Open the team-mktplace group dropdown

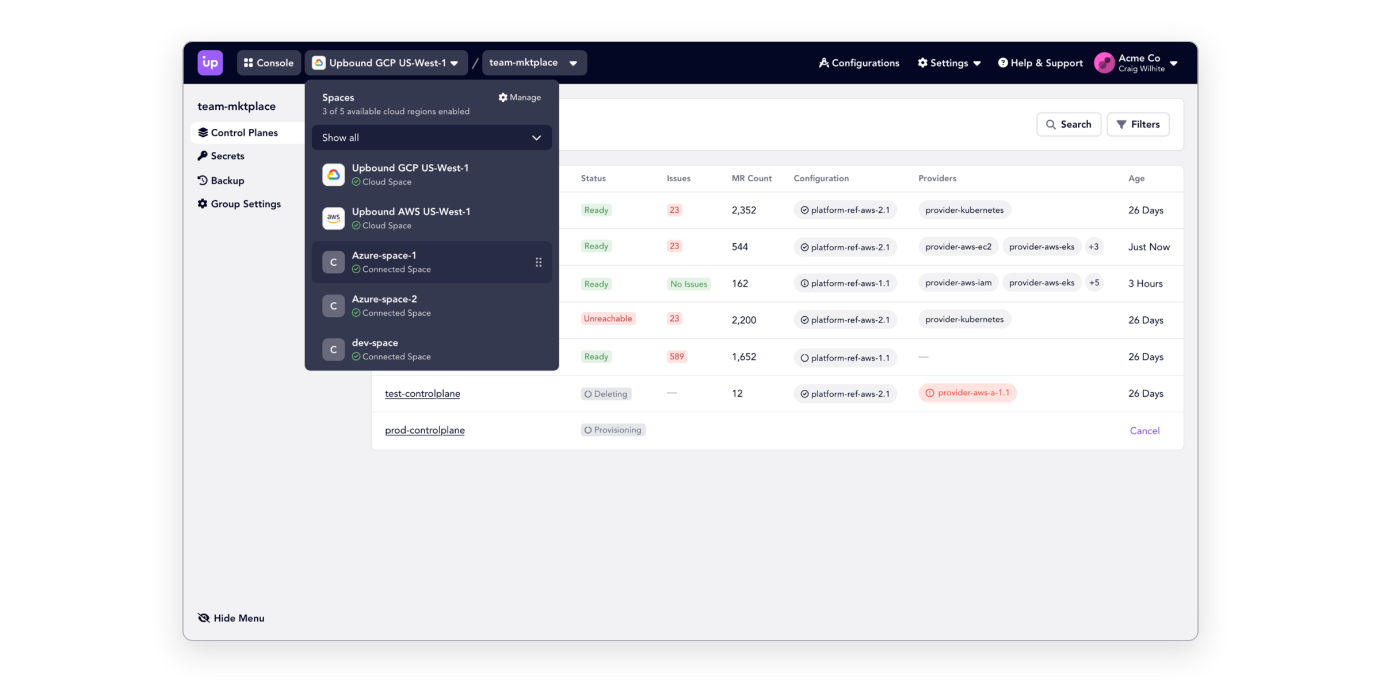pyautogui.click(x=533, y=63)
